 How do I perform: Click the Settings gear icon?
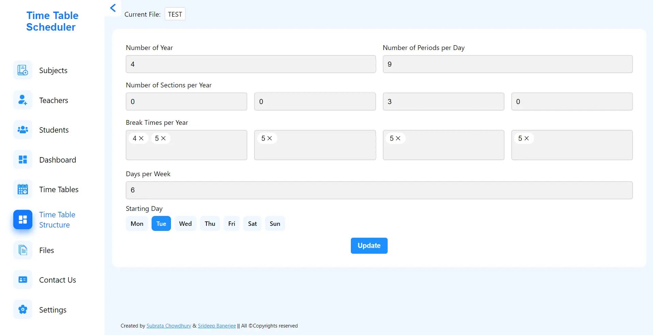[x=23, y=309]
